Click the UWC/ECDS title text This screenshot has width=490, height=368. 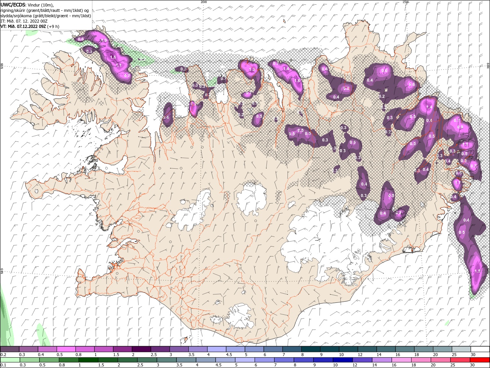[x=13, y=5]
